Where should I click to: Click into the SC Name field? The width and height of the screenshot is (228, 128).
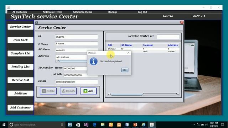point(77,50)
